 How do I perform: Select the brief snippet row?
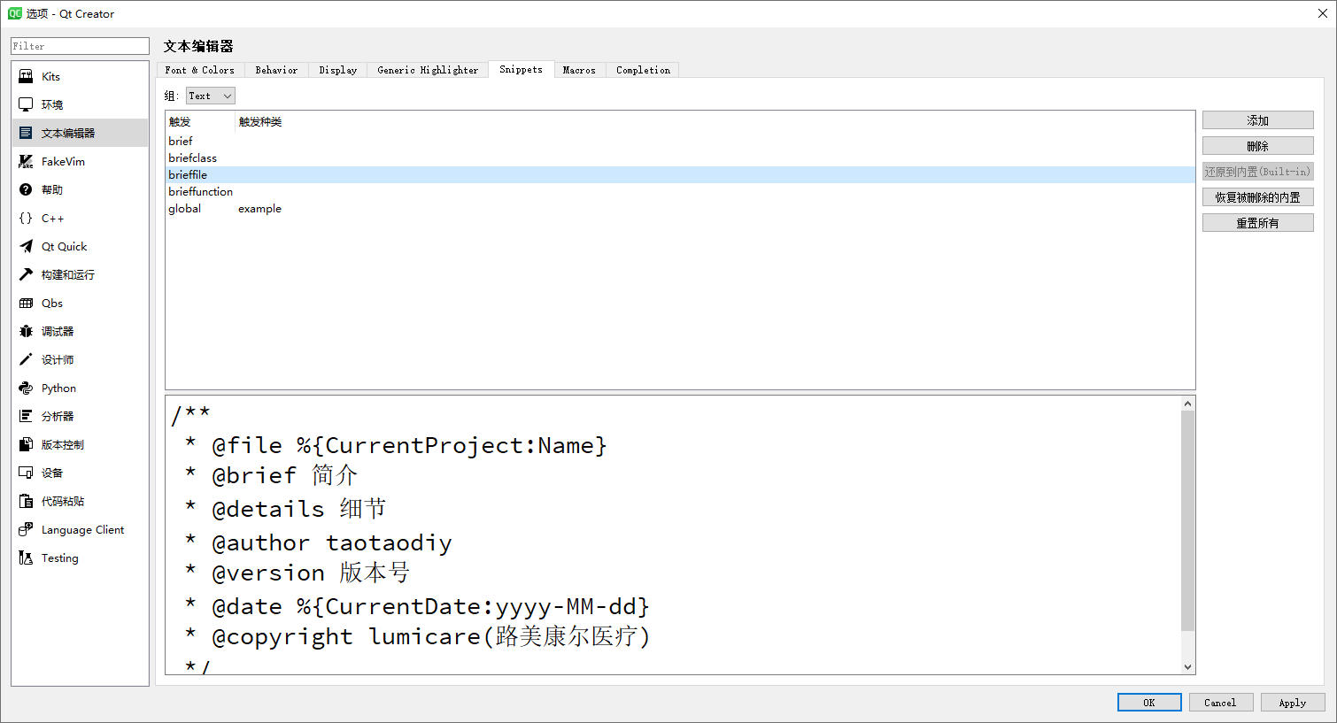pos(680,141)
